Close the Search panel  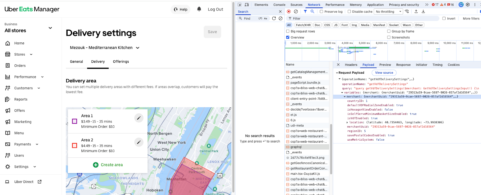280,12
